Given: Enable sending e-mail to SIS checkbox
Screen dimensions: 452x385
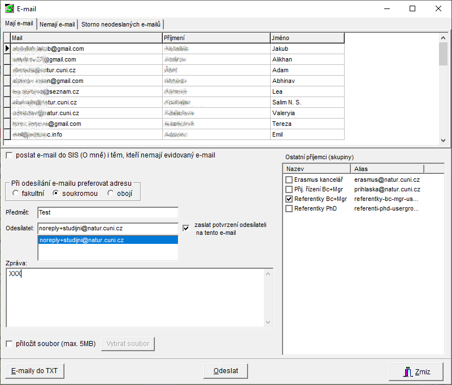Looking at the screenshot, I should pyautogui.click(x=10, y=155).
